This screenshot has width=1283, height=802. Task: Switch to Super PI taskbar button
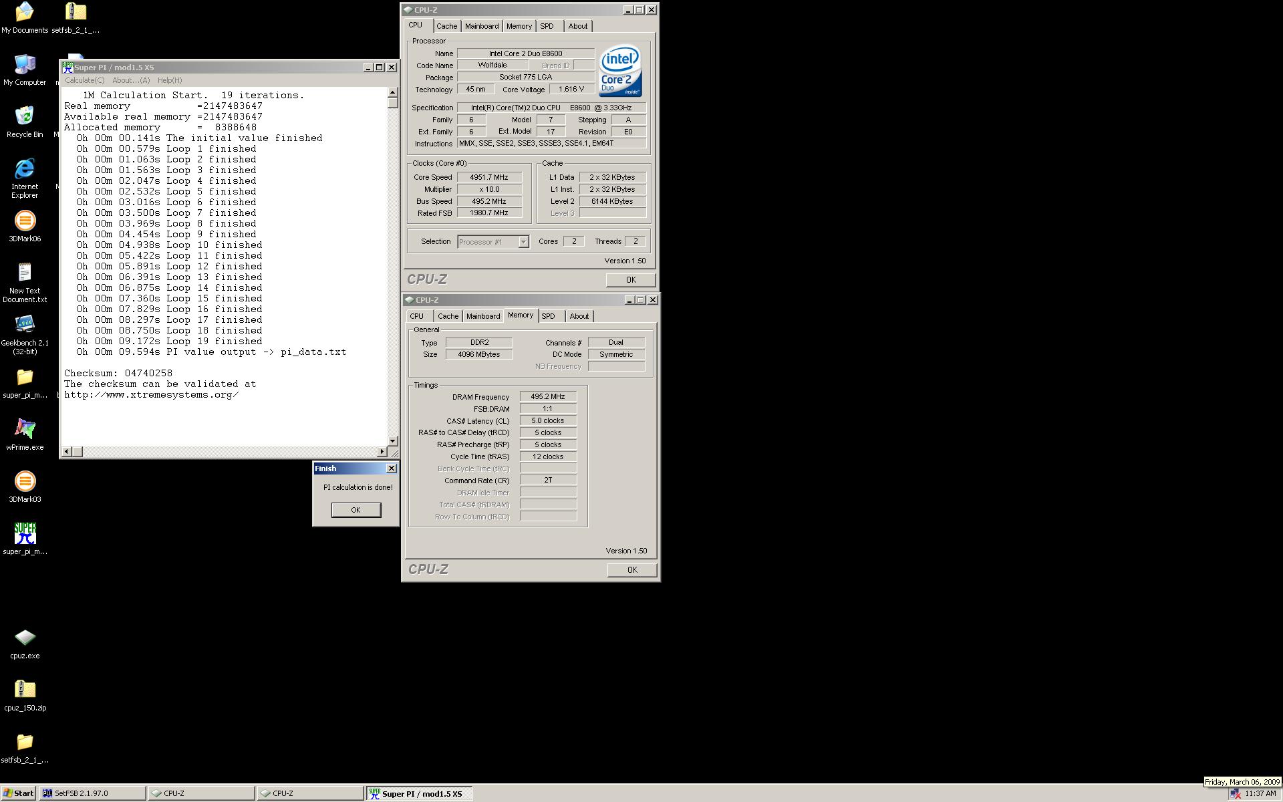click(420, 793)
